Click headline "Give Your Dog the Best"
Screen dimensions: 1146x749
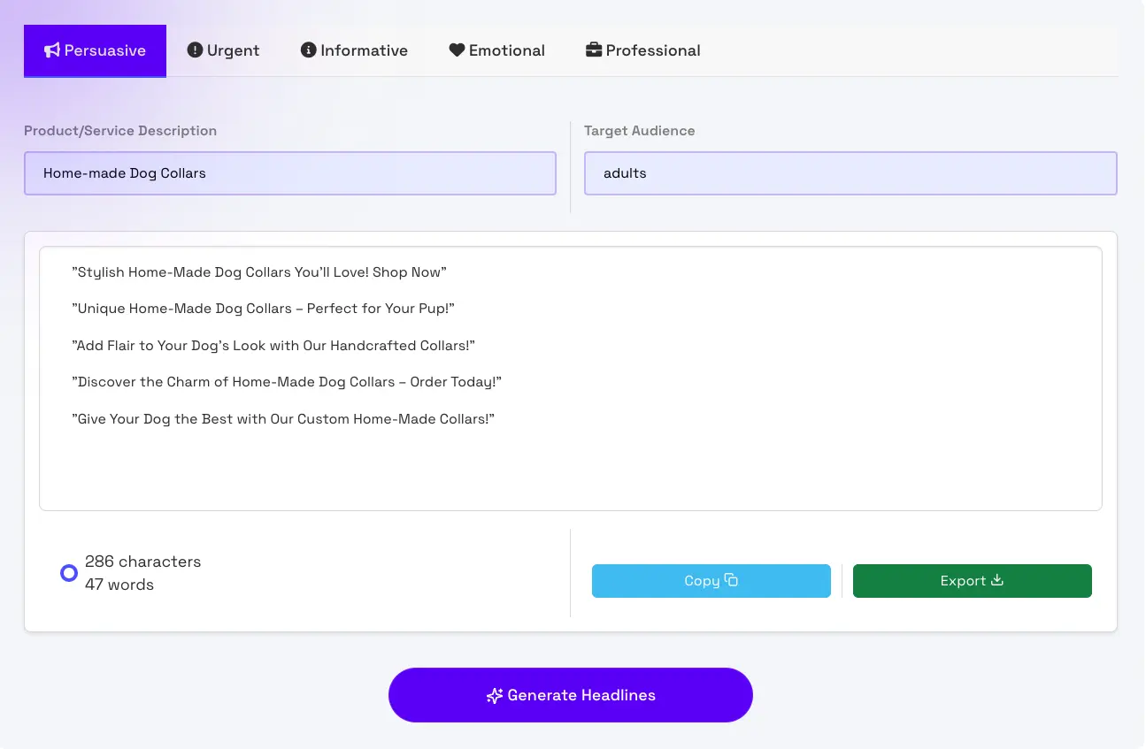tap(283, 419)
